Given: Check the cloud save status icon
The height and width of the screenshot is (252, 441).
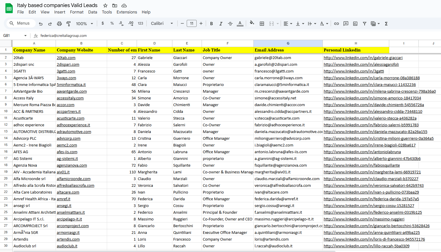Looking at the screenshot, I should (x=124, y=6).
